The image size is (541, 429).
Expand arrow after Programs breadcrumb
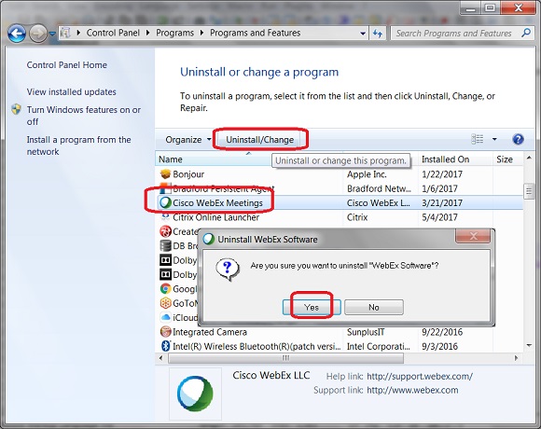[x=201, y=33]
